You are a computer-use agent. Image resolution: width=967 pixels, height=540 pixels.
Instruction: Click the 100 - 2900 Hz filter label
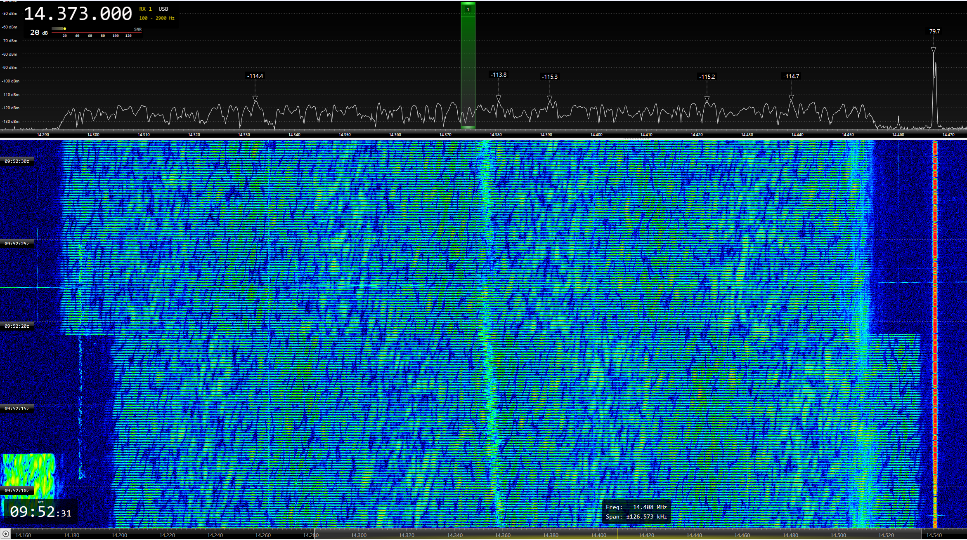[x=157, y=18]
